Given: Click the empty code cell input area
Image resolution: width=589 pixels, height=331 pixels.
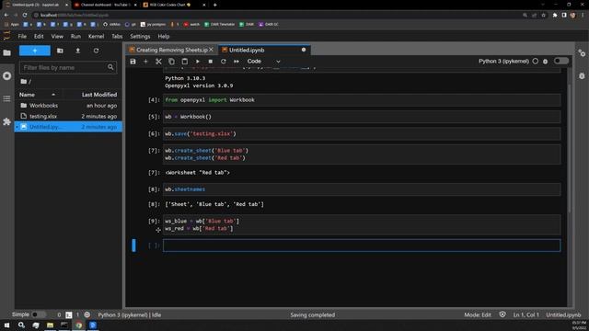Looking at the screenshot, I should click(362, 245).
